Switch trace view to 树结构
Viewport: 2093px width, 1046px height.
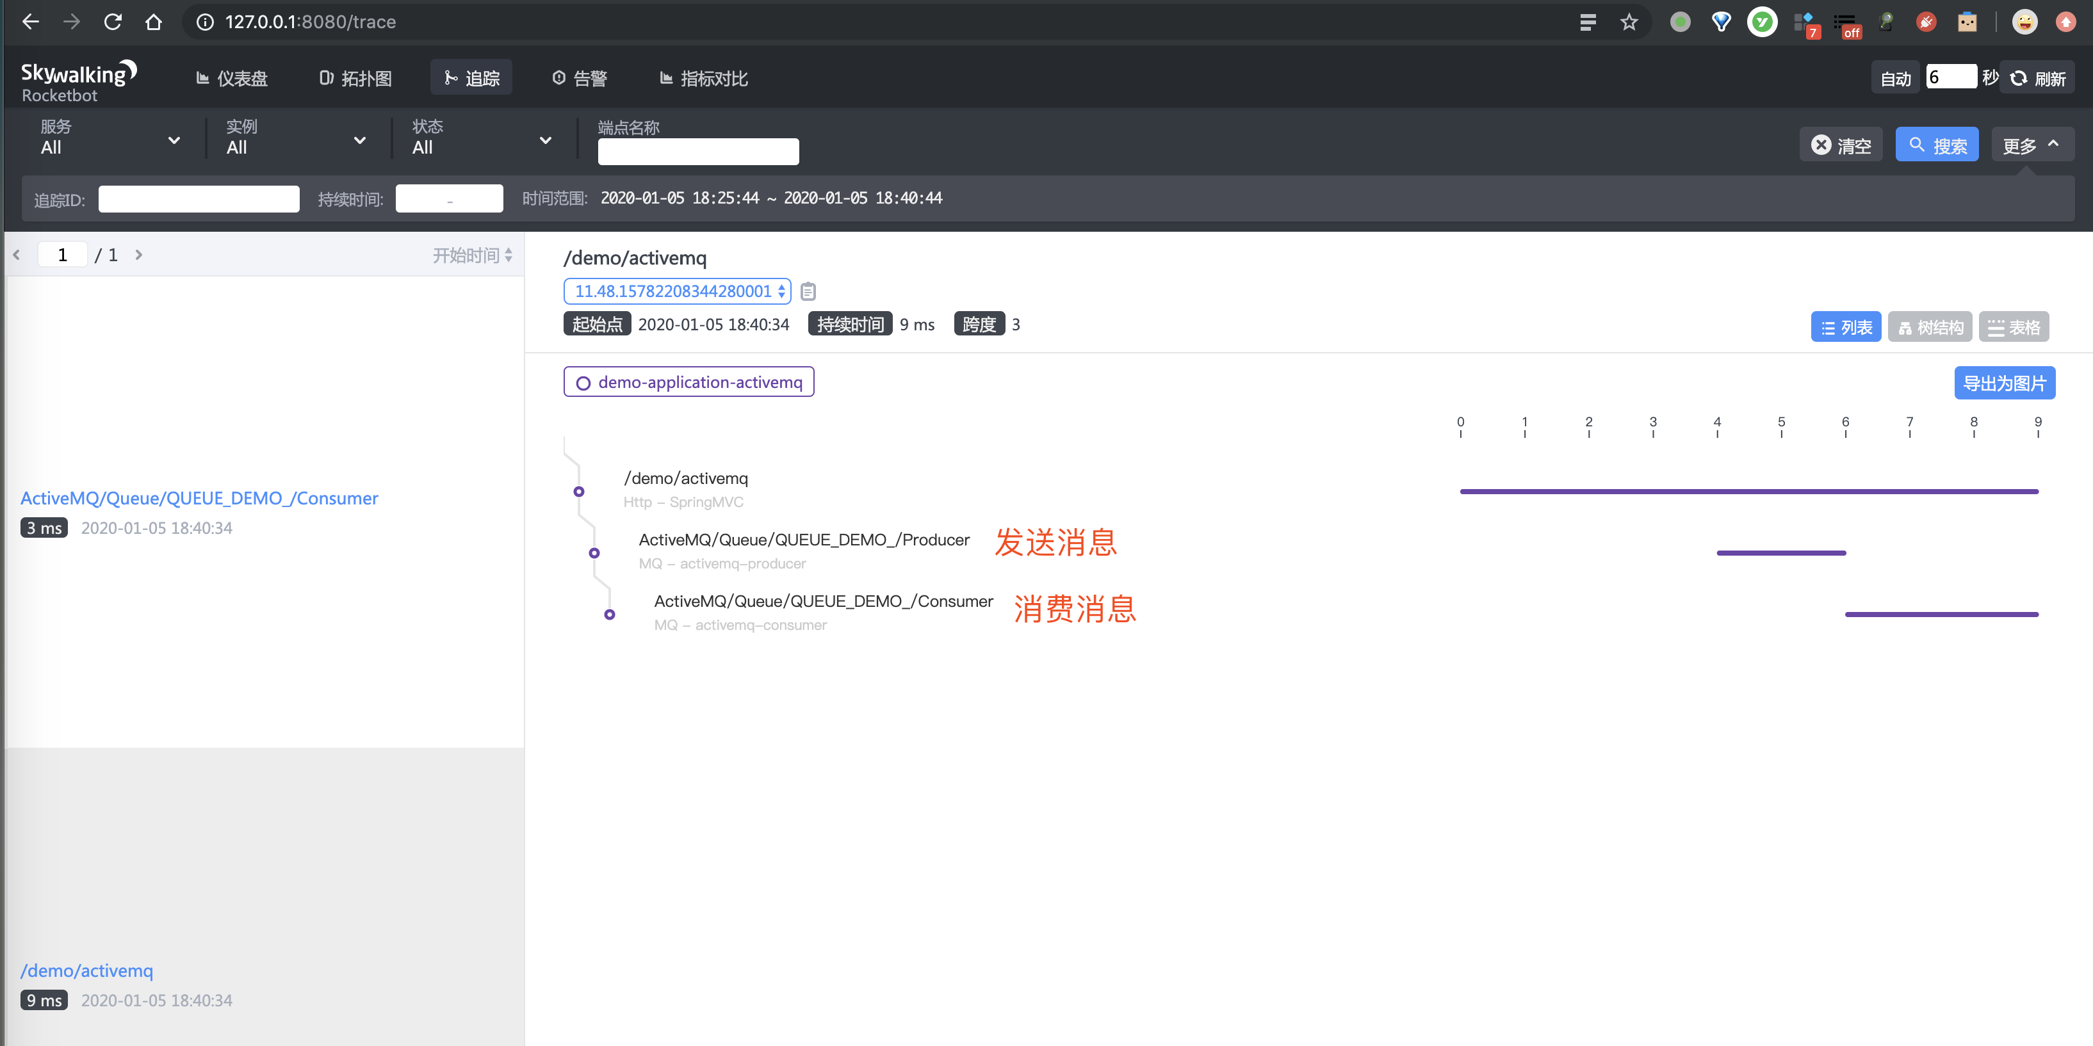pyautogui.click(x=1930, y=327)
